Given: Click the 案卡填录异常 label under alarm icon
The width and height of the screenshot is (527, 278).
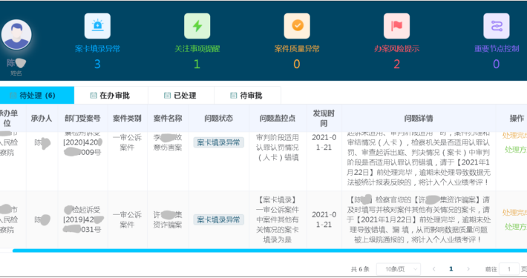Looking at the screenshot, I should coord(97,49).
